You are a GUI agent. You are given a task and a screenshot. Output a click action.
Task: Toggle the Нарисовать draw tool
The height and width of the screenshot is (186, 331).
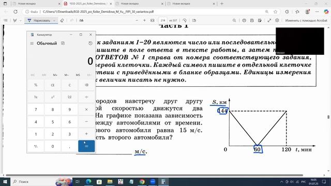39,21
